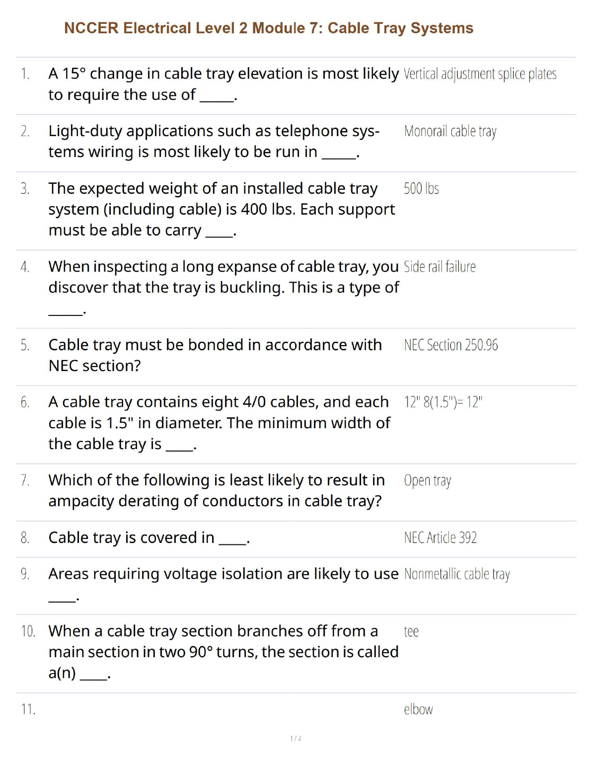The image size is (591, 765).
Task: Click the "1 / 4" page indicator
Action: pos(295,739)
